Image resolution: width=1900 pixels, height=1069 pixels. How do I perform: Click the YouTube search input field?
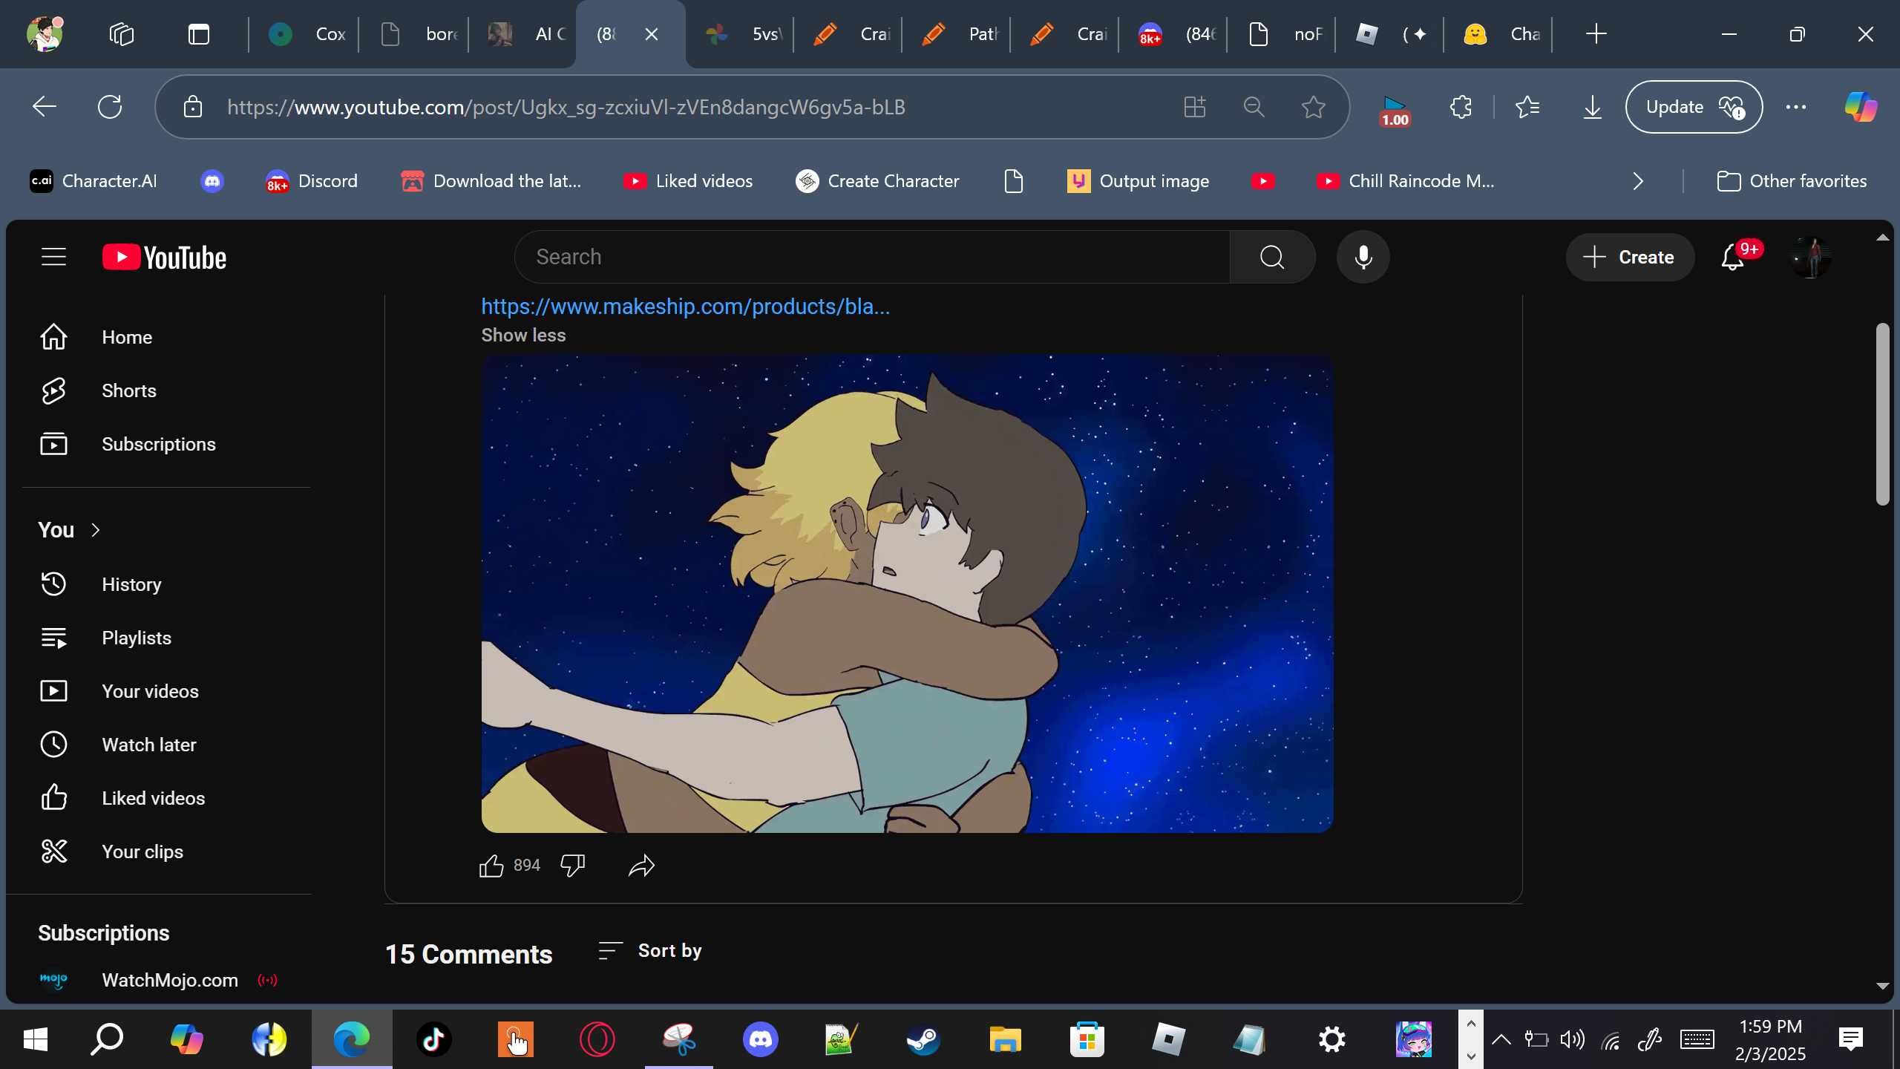click(872, 257)
